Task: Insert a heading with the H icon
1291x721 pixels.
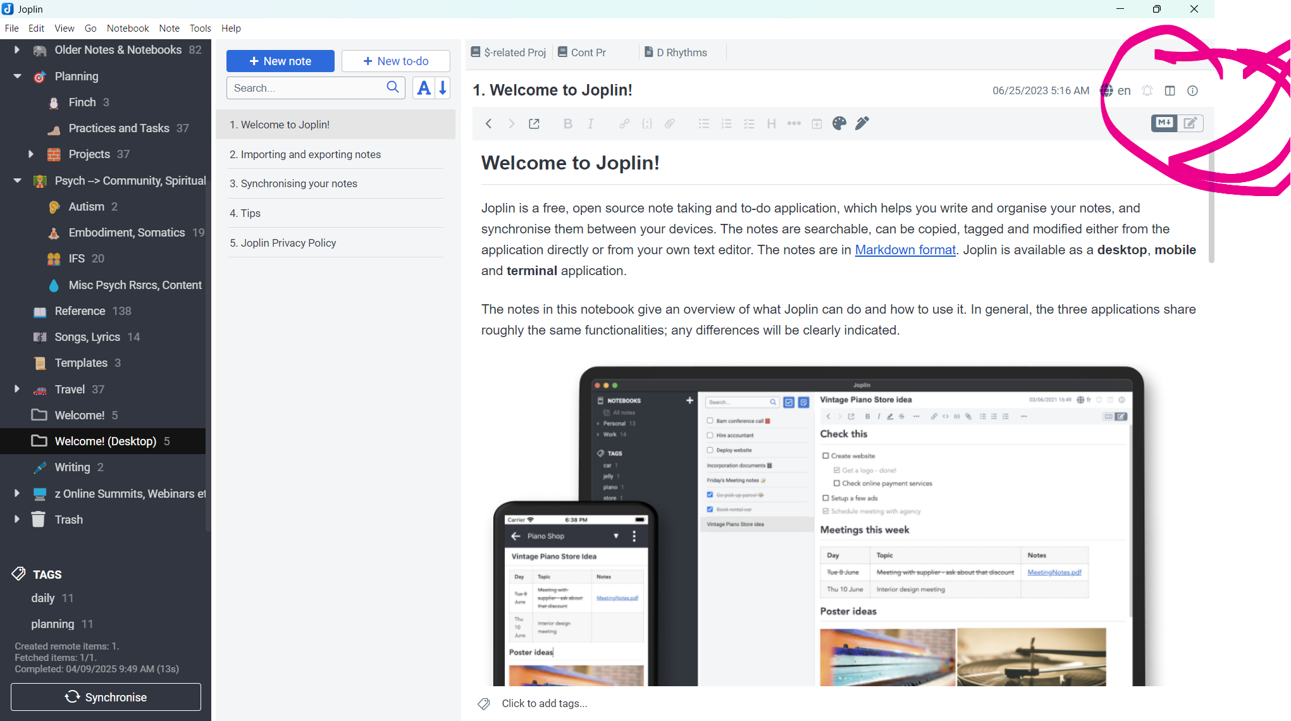Action: (771, 123)
